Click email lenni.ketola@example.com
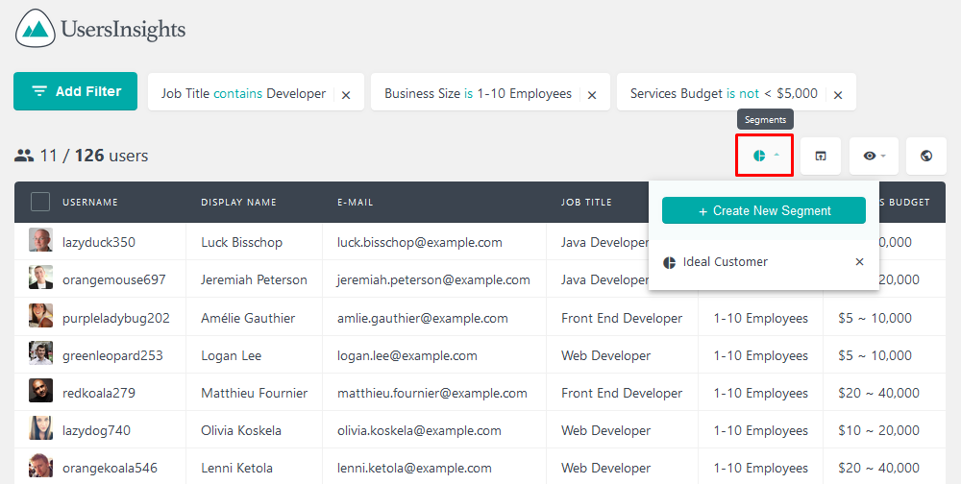This screenshot has height=484, width=961. point(414,468)
